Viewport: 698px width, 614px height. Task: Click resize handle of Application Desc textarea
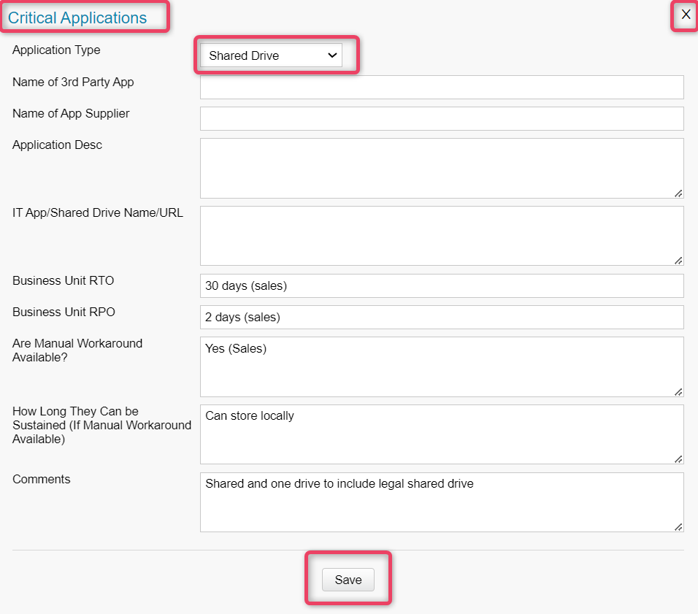[678, 193]
